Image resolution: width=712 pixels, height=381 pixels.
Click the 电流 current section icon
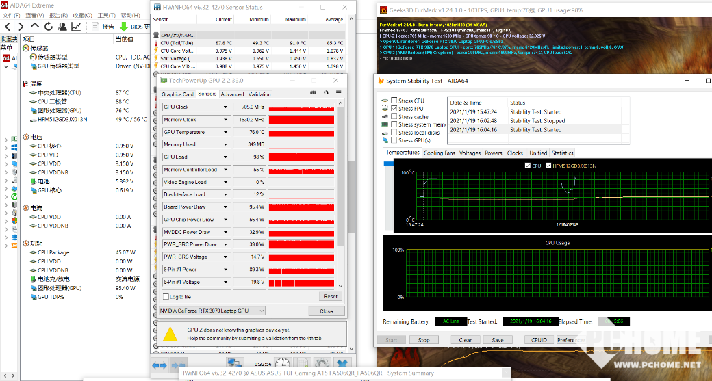point(26,208)
